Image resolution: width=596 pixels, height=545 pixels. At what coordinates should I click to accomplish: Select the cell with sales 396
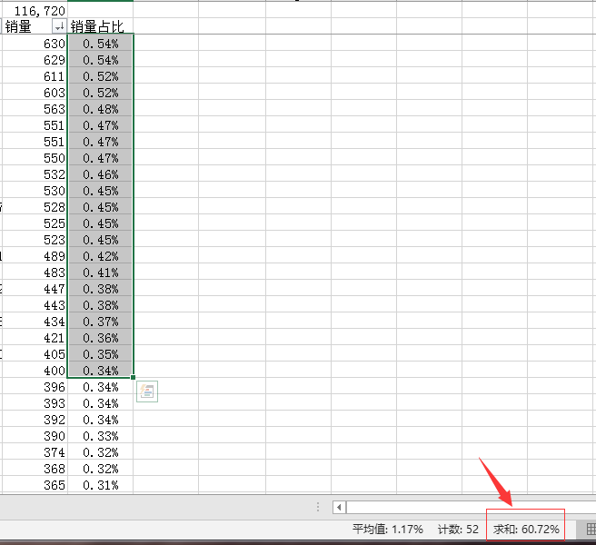[35, 387]
